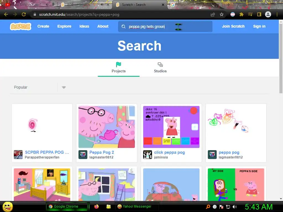The image size is (283, 212).
Task: Click the click peppa pog thumbnail
Action: pyautogui.click(x=171, y=127)
